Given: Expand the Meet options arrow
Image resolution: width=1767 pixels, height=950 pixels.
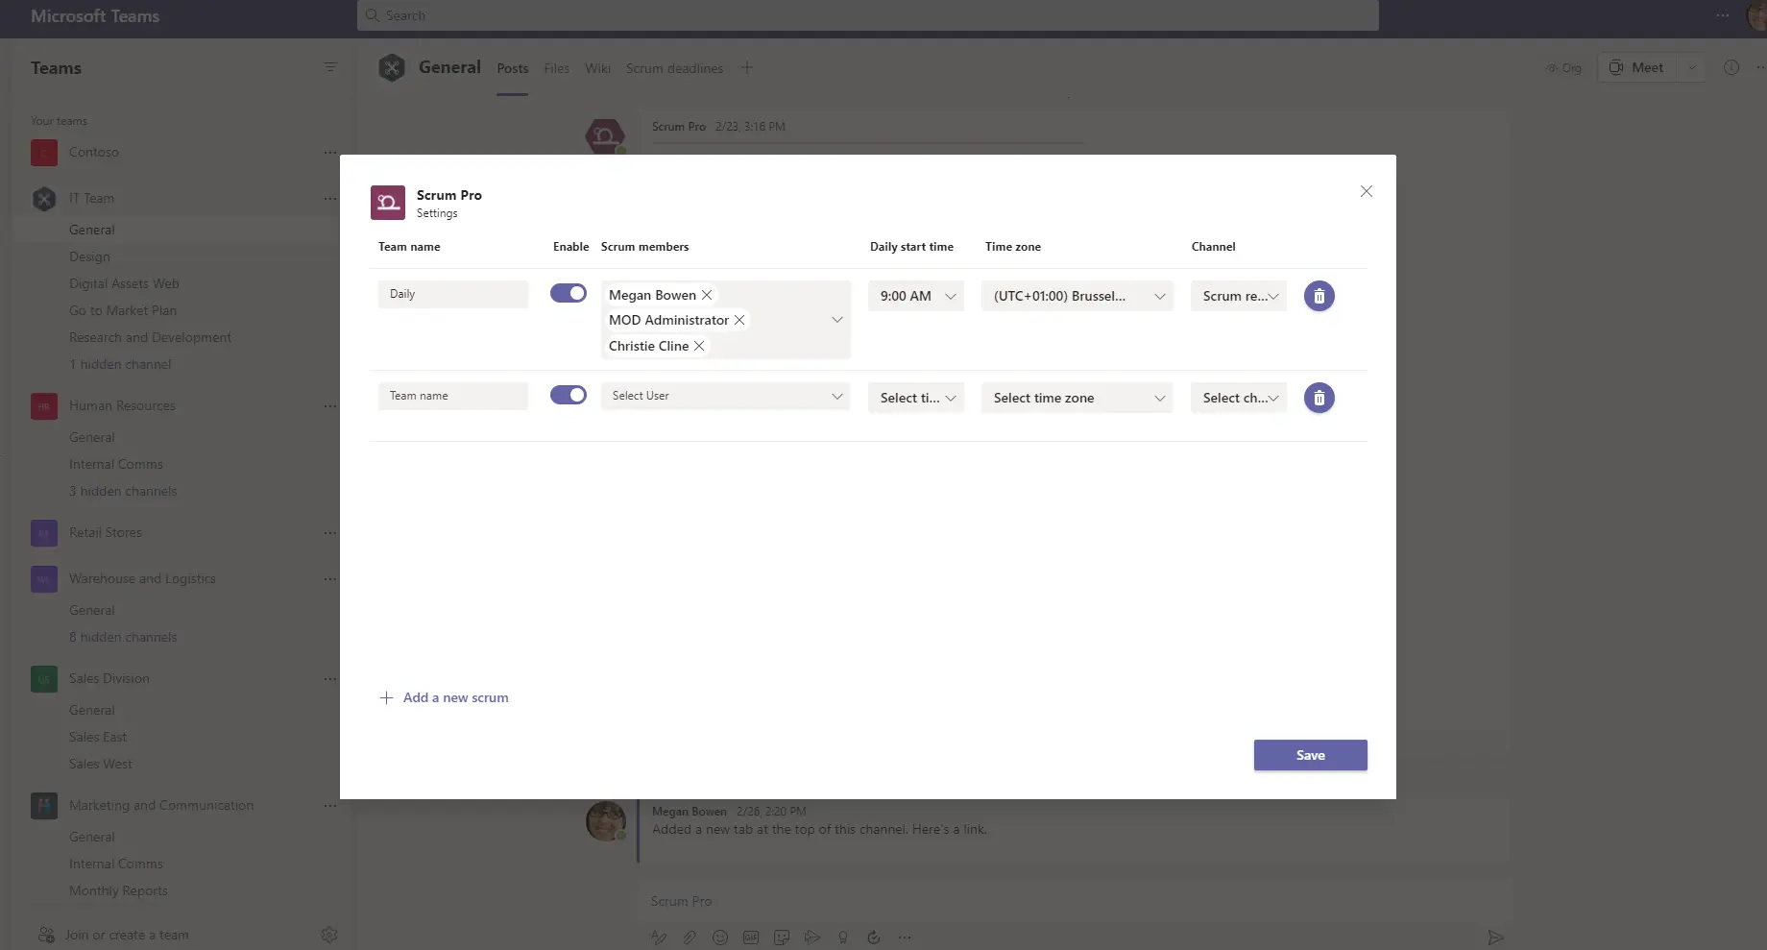Looking at the screenshot, I should coord(1692,67).
